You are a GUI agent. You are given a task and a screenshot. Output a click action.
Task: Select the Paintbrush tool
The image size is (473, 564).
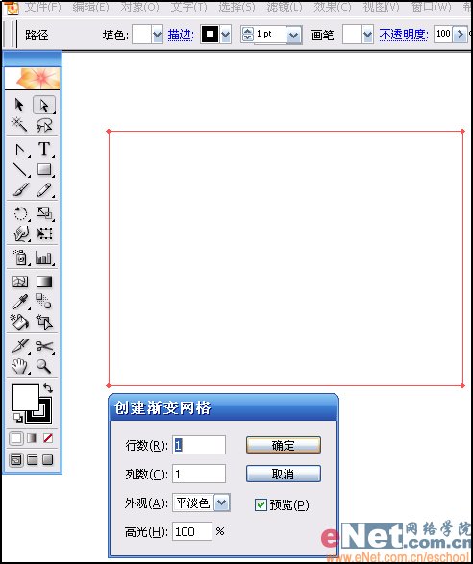tap(21, 190)
